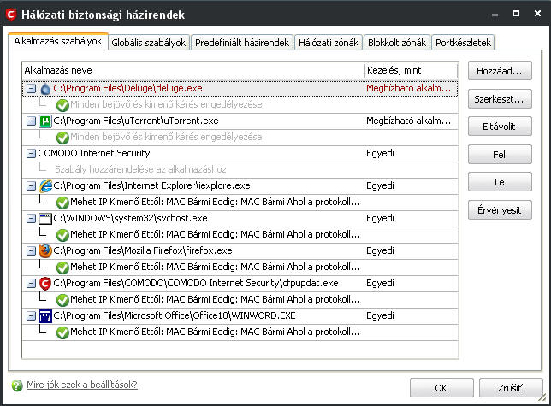Cancel with the Zrušiť button
The width and height of the screenshot is (551, 406).
point(511,388)
